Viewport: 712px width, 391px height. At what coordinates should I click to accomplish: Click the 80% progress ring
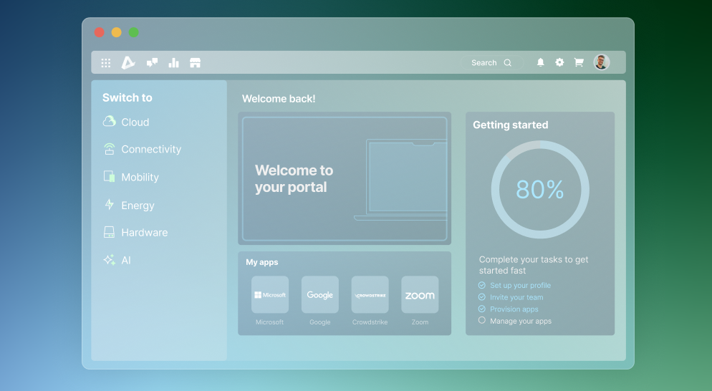point(540,190)
